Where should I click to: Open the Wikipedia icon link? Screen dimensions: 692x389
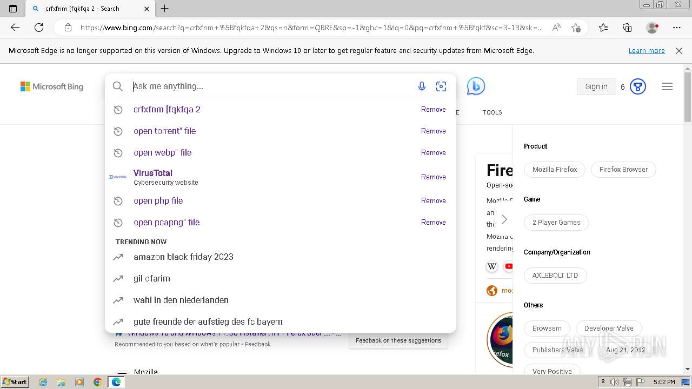coord(492,266)
